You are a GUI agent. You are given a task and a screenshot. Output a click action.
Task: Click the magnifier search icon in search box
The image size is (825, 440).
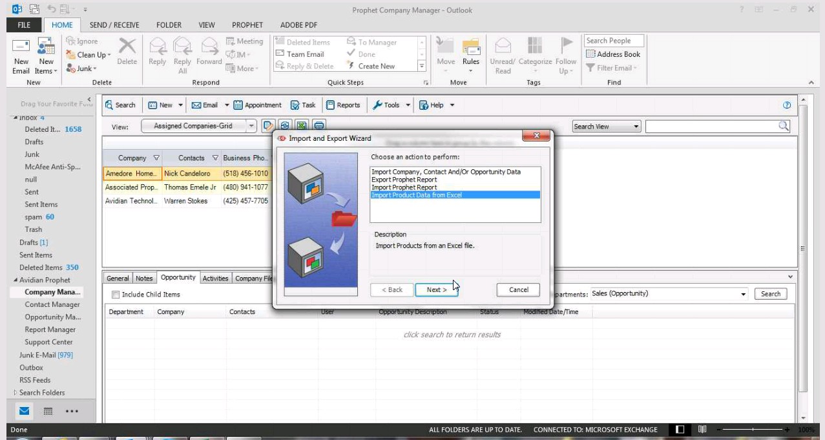click(784, 126)
